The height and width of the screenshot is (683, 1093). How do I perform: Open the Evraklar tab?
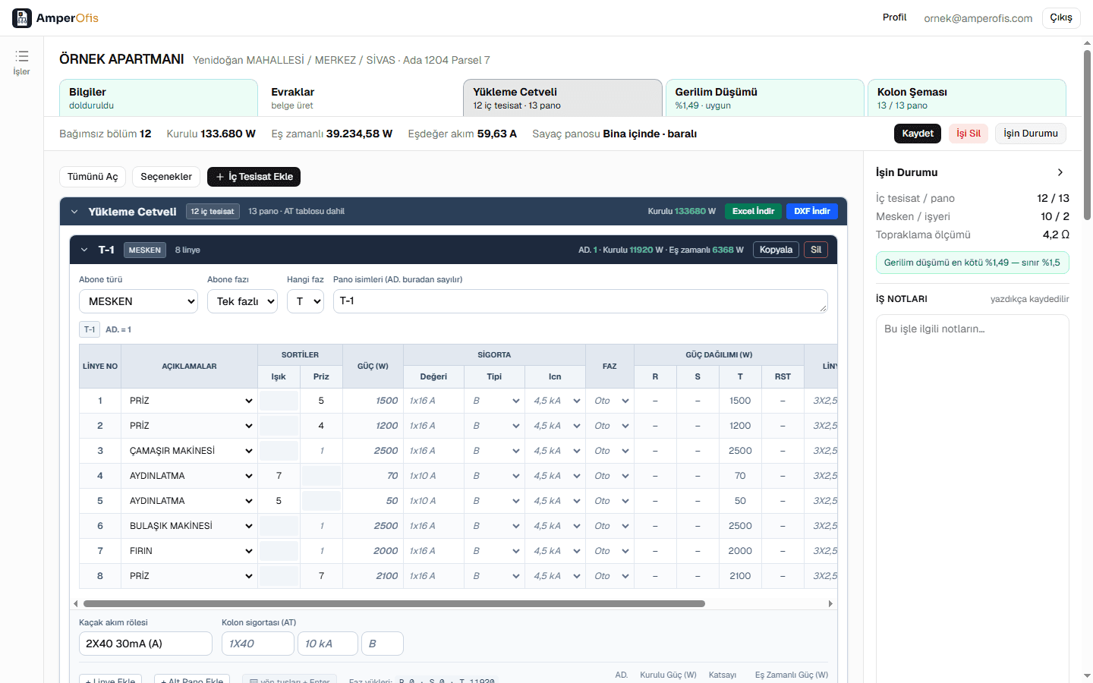tap(361, 98)
